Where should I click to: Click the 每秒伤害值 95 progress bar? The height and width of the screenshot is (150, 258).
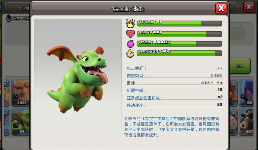[x=180, y=23]
